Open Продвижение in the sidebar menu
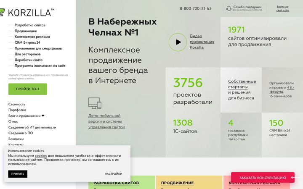303x189 pixels. click(26, 31)
